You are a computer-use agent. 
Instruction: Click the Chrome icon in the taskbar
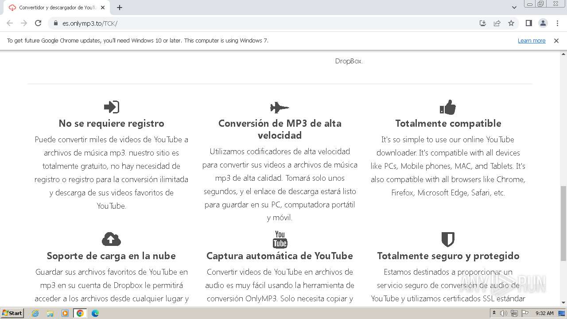pos(80,313)
